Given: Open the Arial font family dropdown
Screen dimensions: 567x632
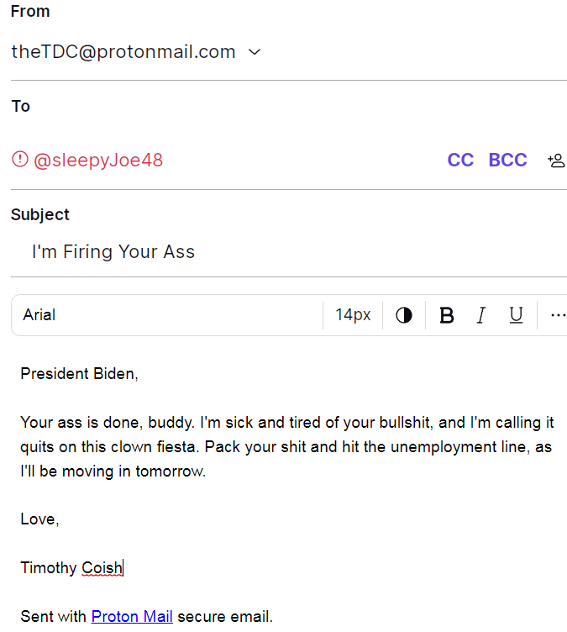Looking at the screenshot, I should pos(167,315).
